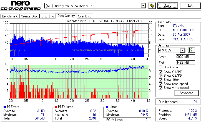Click the PI Failures maximum 10

tap(94, 115)
